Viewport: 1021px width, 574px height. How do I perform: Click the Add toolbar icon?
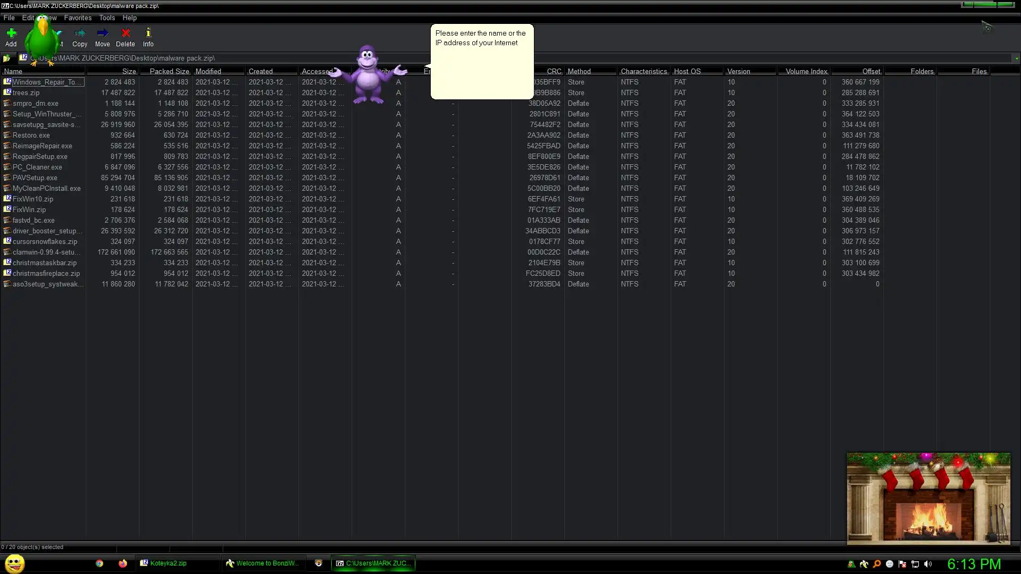(11, 37)
